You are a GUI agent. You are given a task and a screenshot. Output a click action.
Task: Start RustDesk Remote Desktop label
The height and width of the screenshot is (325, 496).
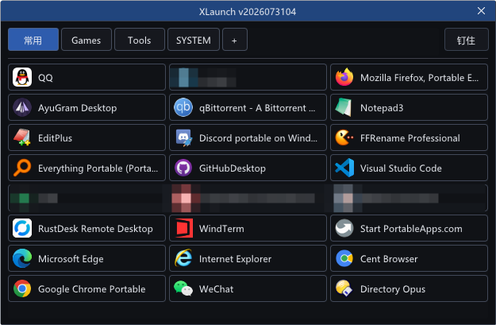pyautogui.click(x=95, y=229)
